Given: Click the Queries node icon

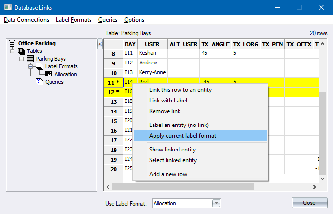Looking at the screenshot, I should 39,82.
